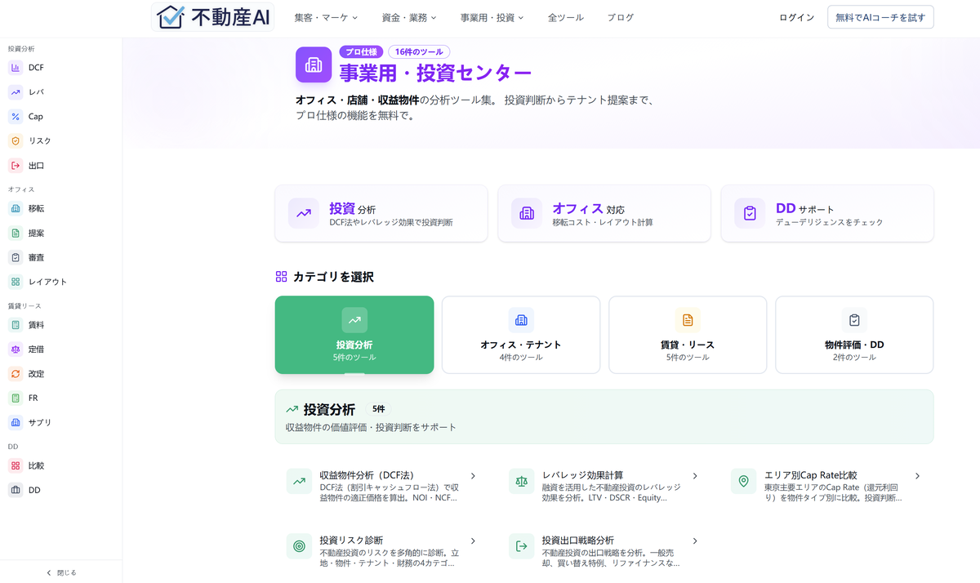Expand the 事業用・投資 dropdown menu

492,17
